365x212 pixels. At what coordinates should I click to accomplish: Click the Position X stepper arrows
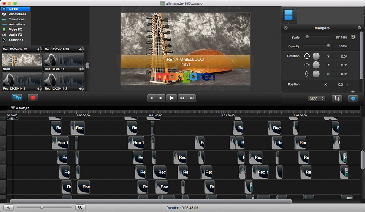(347, 85)
